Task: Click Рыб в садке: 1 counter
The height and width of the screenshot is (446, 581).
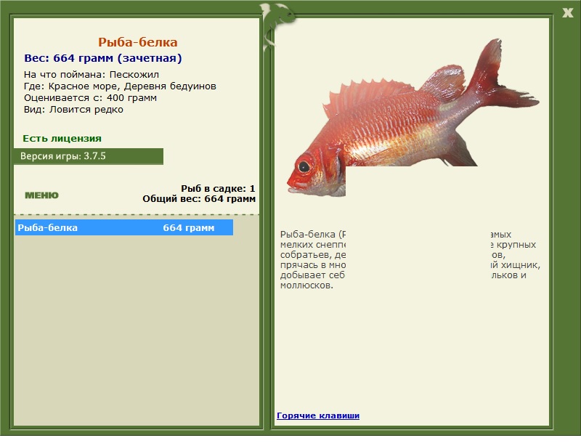Action: pos(218,188)
